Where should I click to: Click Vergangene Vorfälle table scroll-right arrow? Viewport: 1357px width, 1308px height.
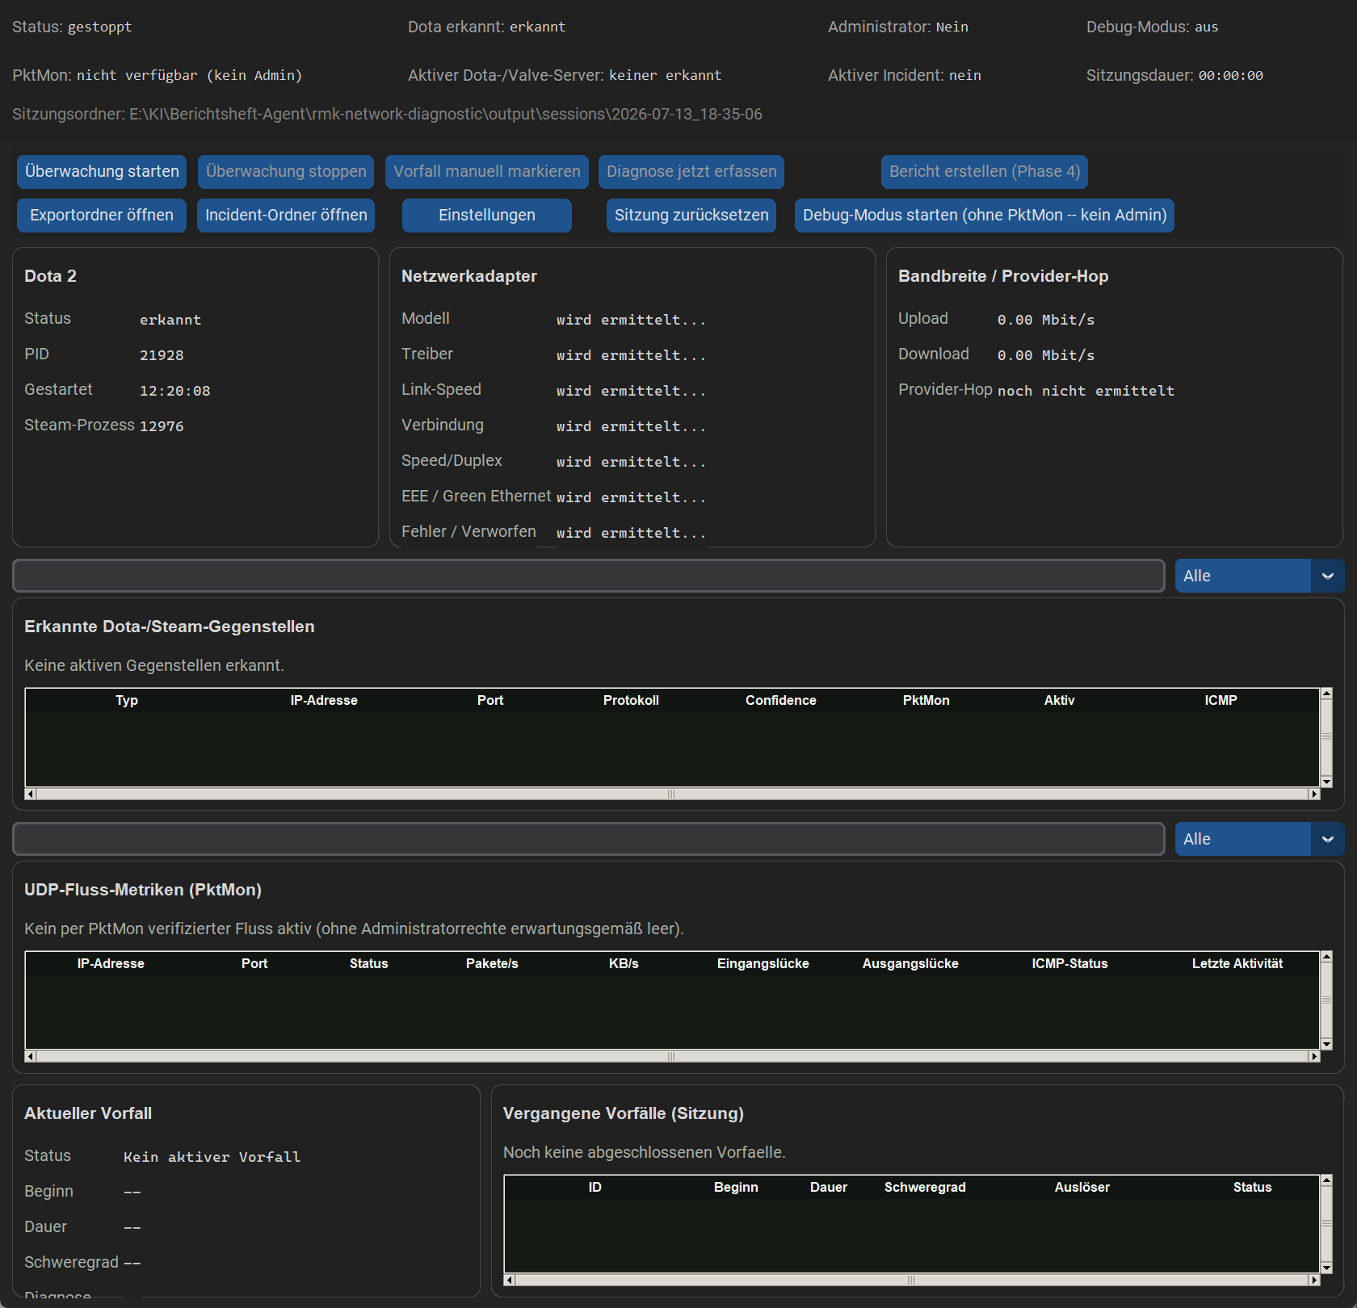[1314, 1281]
